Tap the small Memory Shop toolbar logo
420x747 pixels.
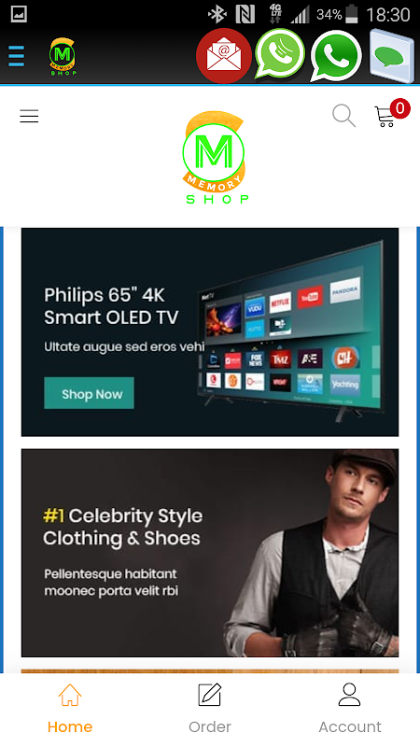pos(63,57)
